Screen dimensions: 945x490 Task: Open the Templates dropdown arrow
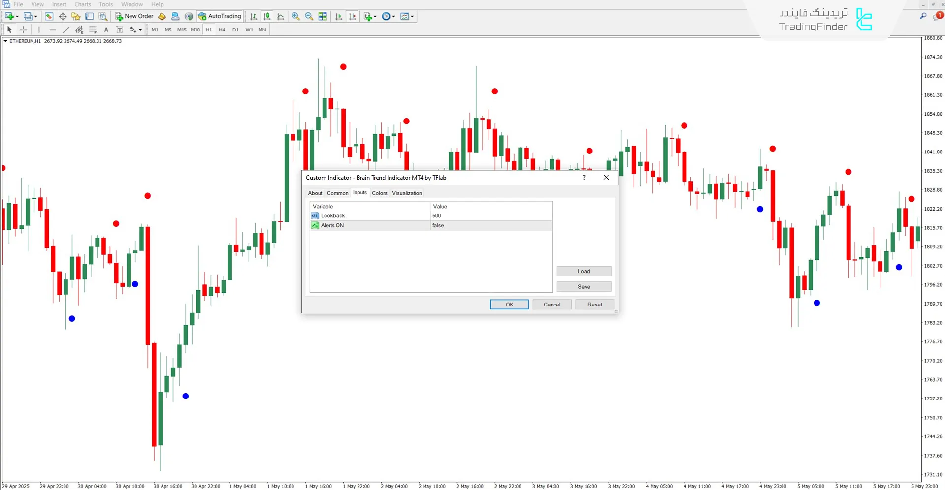point(412,17)
